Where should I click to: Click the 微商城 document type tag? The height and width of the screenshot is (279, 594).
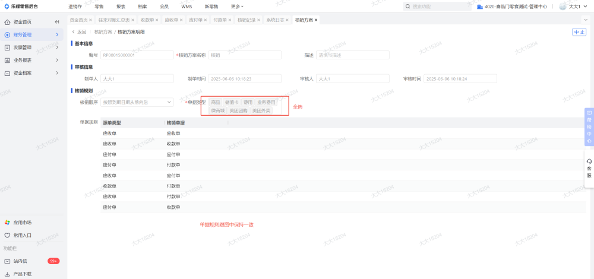coord(218,110)
